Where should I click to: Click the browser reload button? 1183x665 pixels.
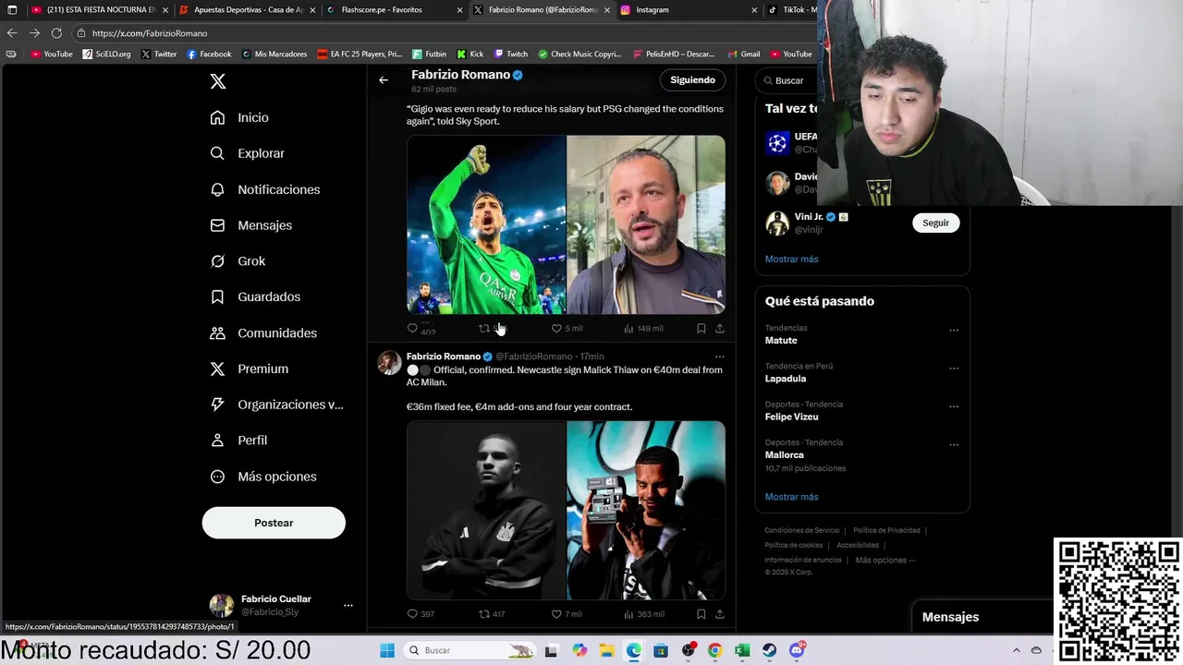56,33
